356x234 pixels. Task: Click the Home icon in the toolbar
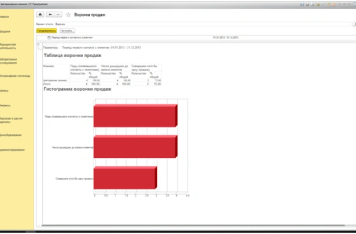40,14
